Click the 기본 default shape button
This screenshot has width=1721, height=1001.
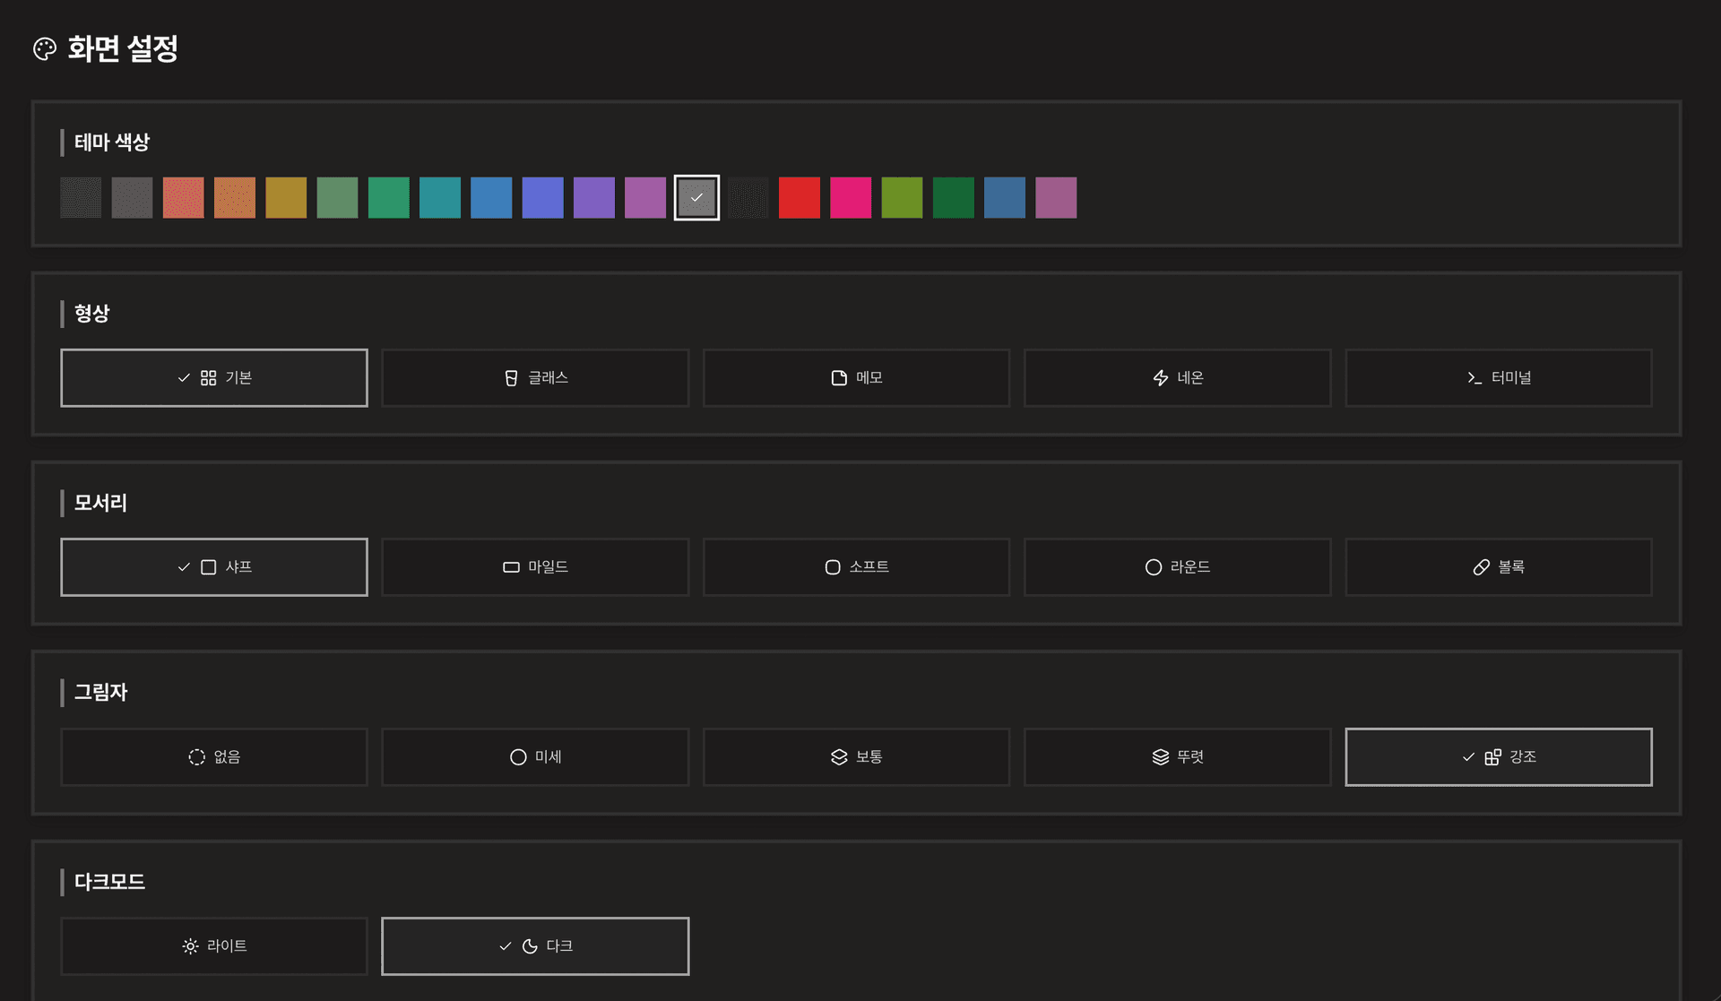(213, 377)
